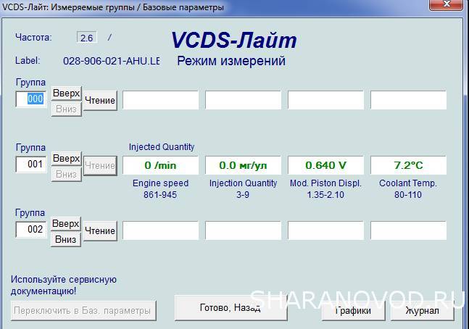Open Графики graphs window

(353, 311)
